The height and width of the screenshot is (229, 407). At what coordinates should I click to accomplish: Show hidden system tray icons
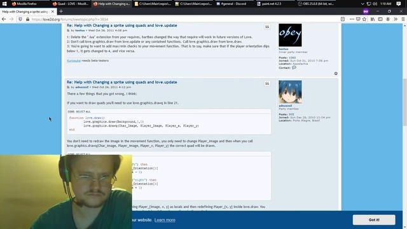point(362,4)
